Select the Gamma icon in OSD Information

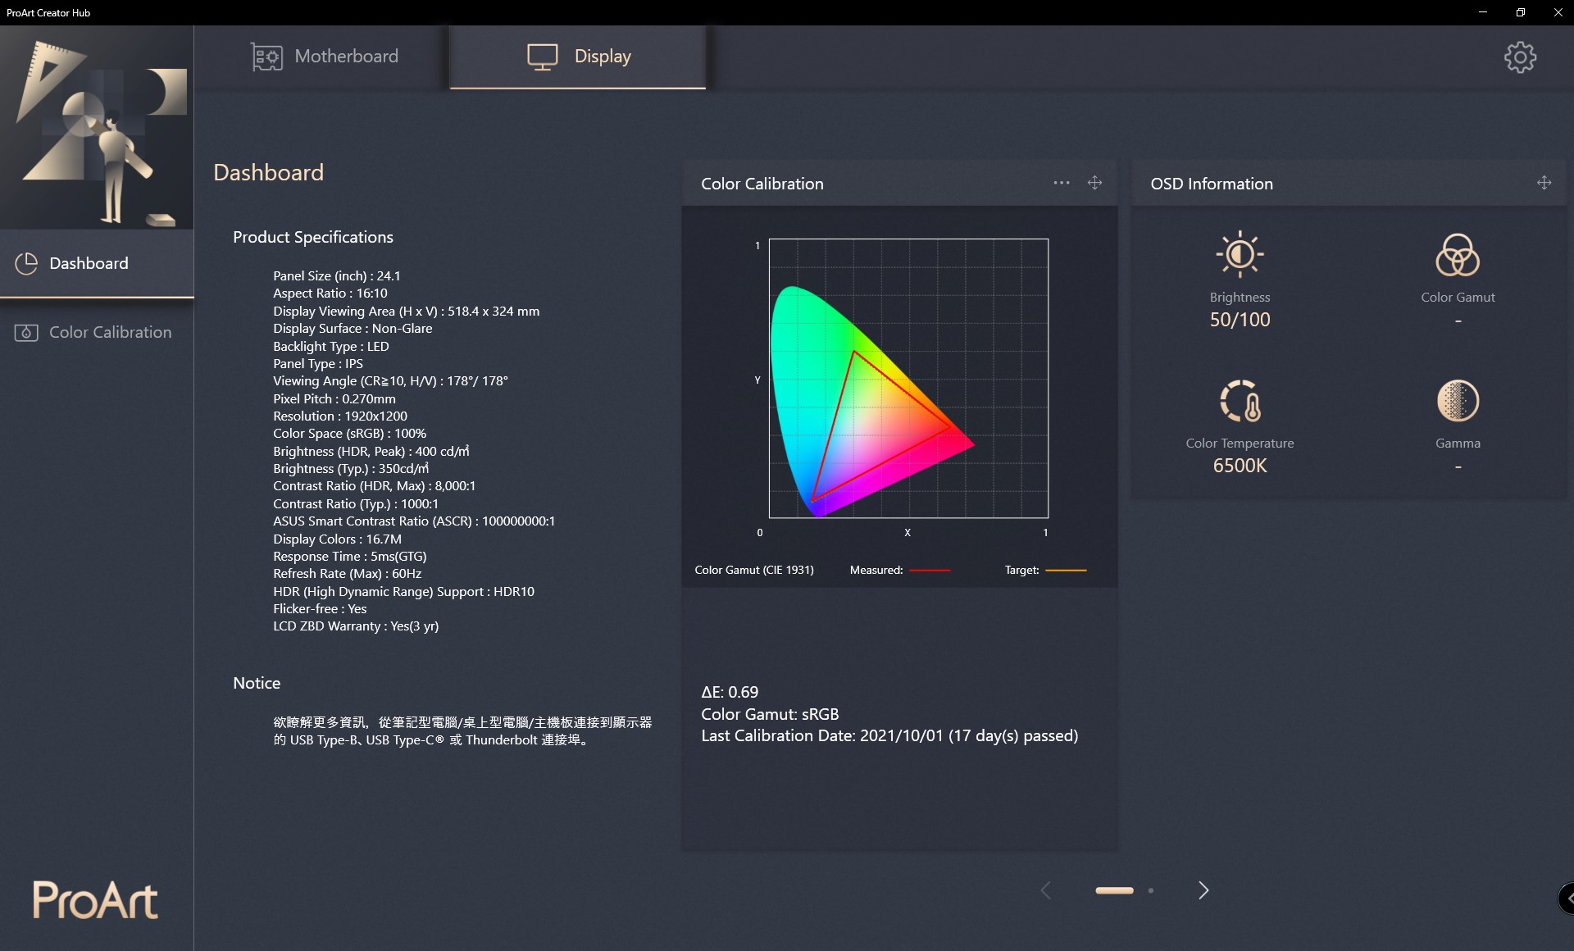click(1458, 402)
